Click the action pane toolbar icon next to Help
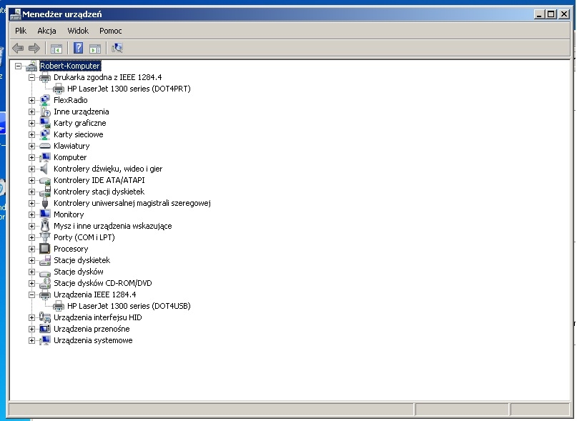Screen dimensions: 577x421 (95, 48)
